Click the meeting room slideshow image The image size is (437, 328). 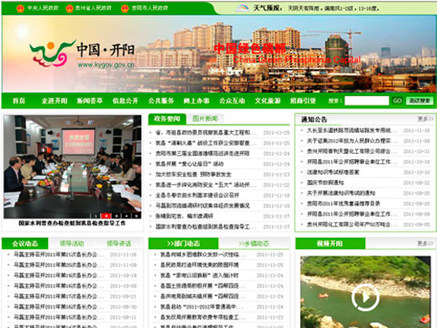click(x=72, y=167)
